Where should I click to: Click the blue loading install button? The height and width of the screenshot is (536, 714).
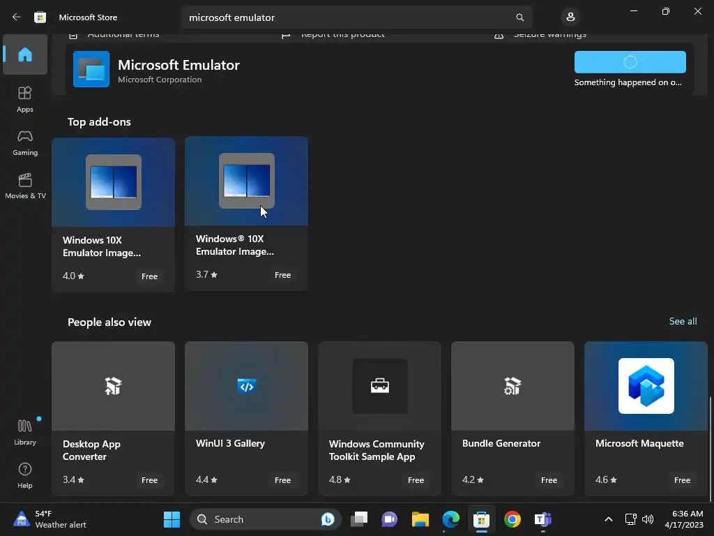pyautogui.click(x=630, y=62)
